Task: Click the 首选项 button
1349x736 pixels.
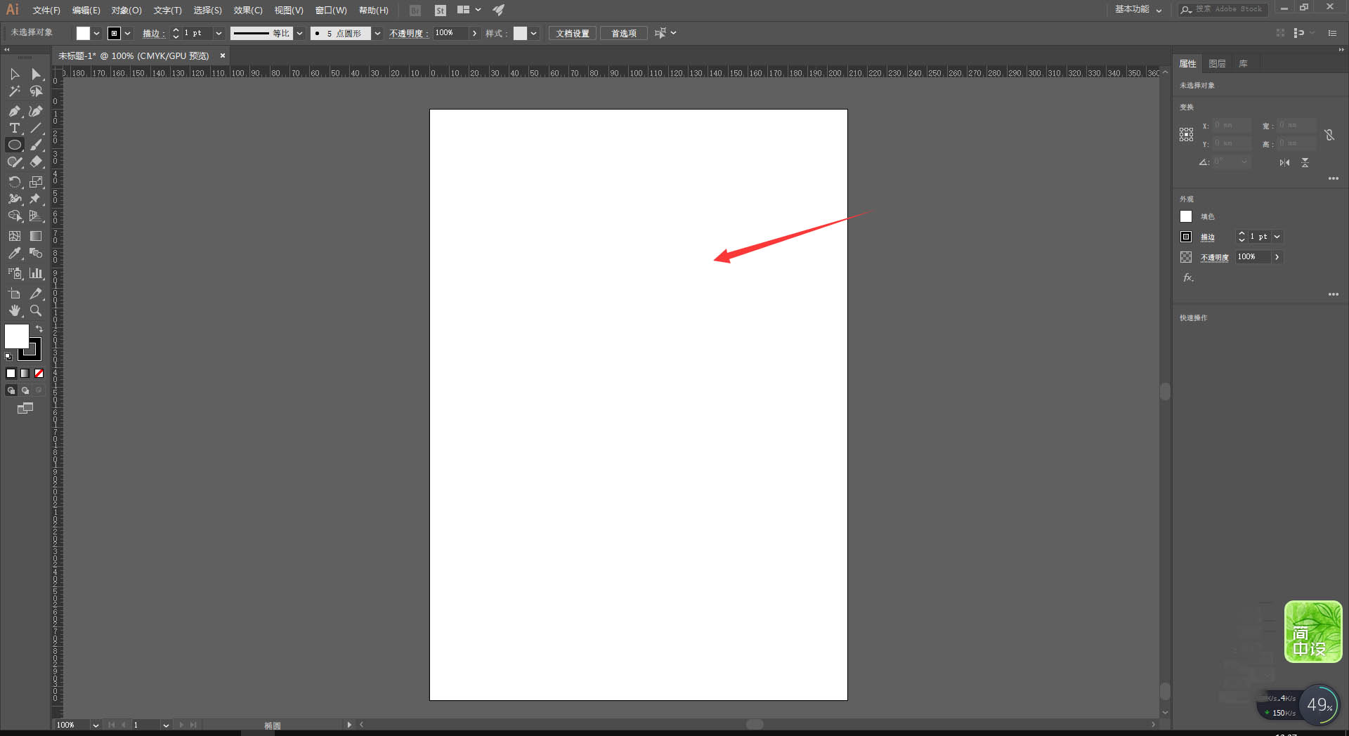Action: [x=624, y=33]
